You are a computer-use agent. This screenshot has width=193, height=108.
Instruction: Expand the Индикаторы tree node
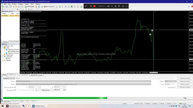[x=3, y=55]
